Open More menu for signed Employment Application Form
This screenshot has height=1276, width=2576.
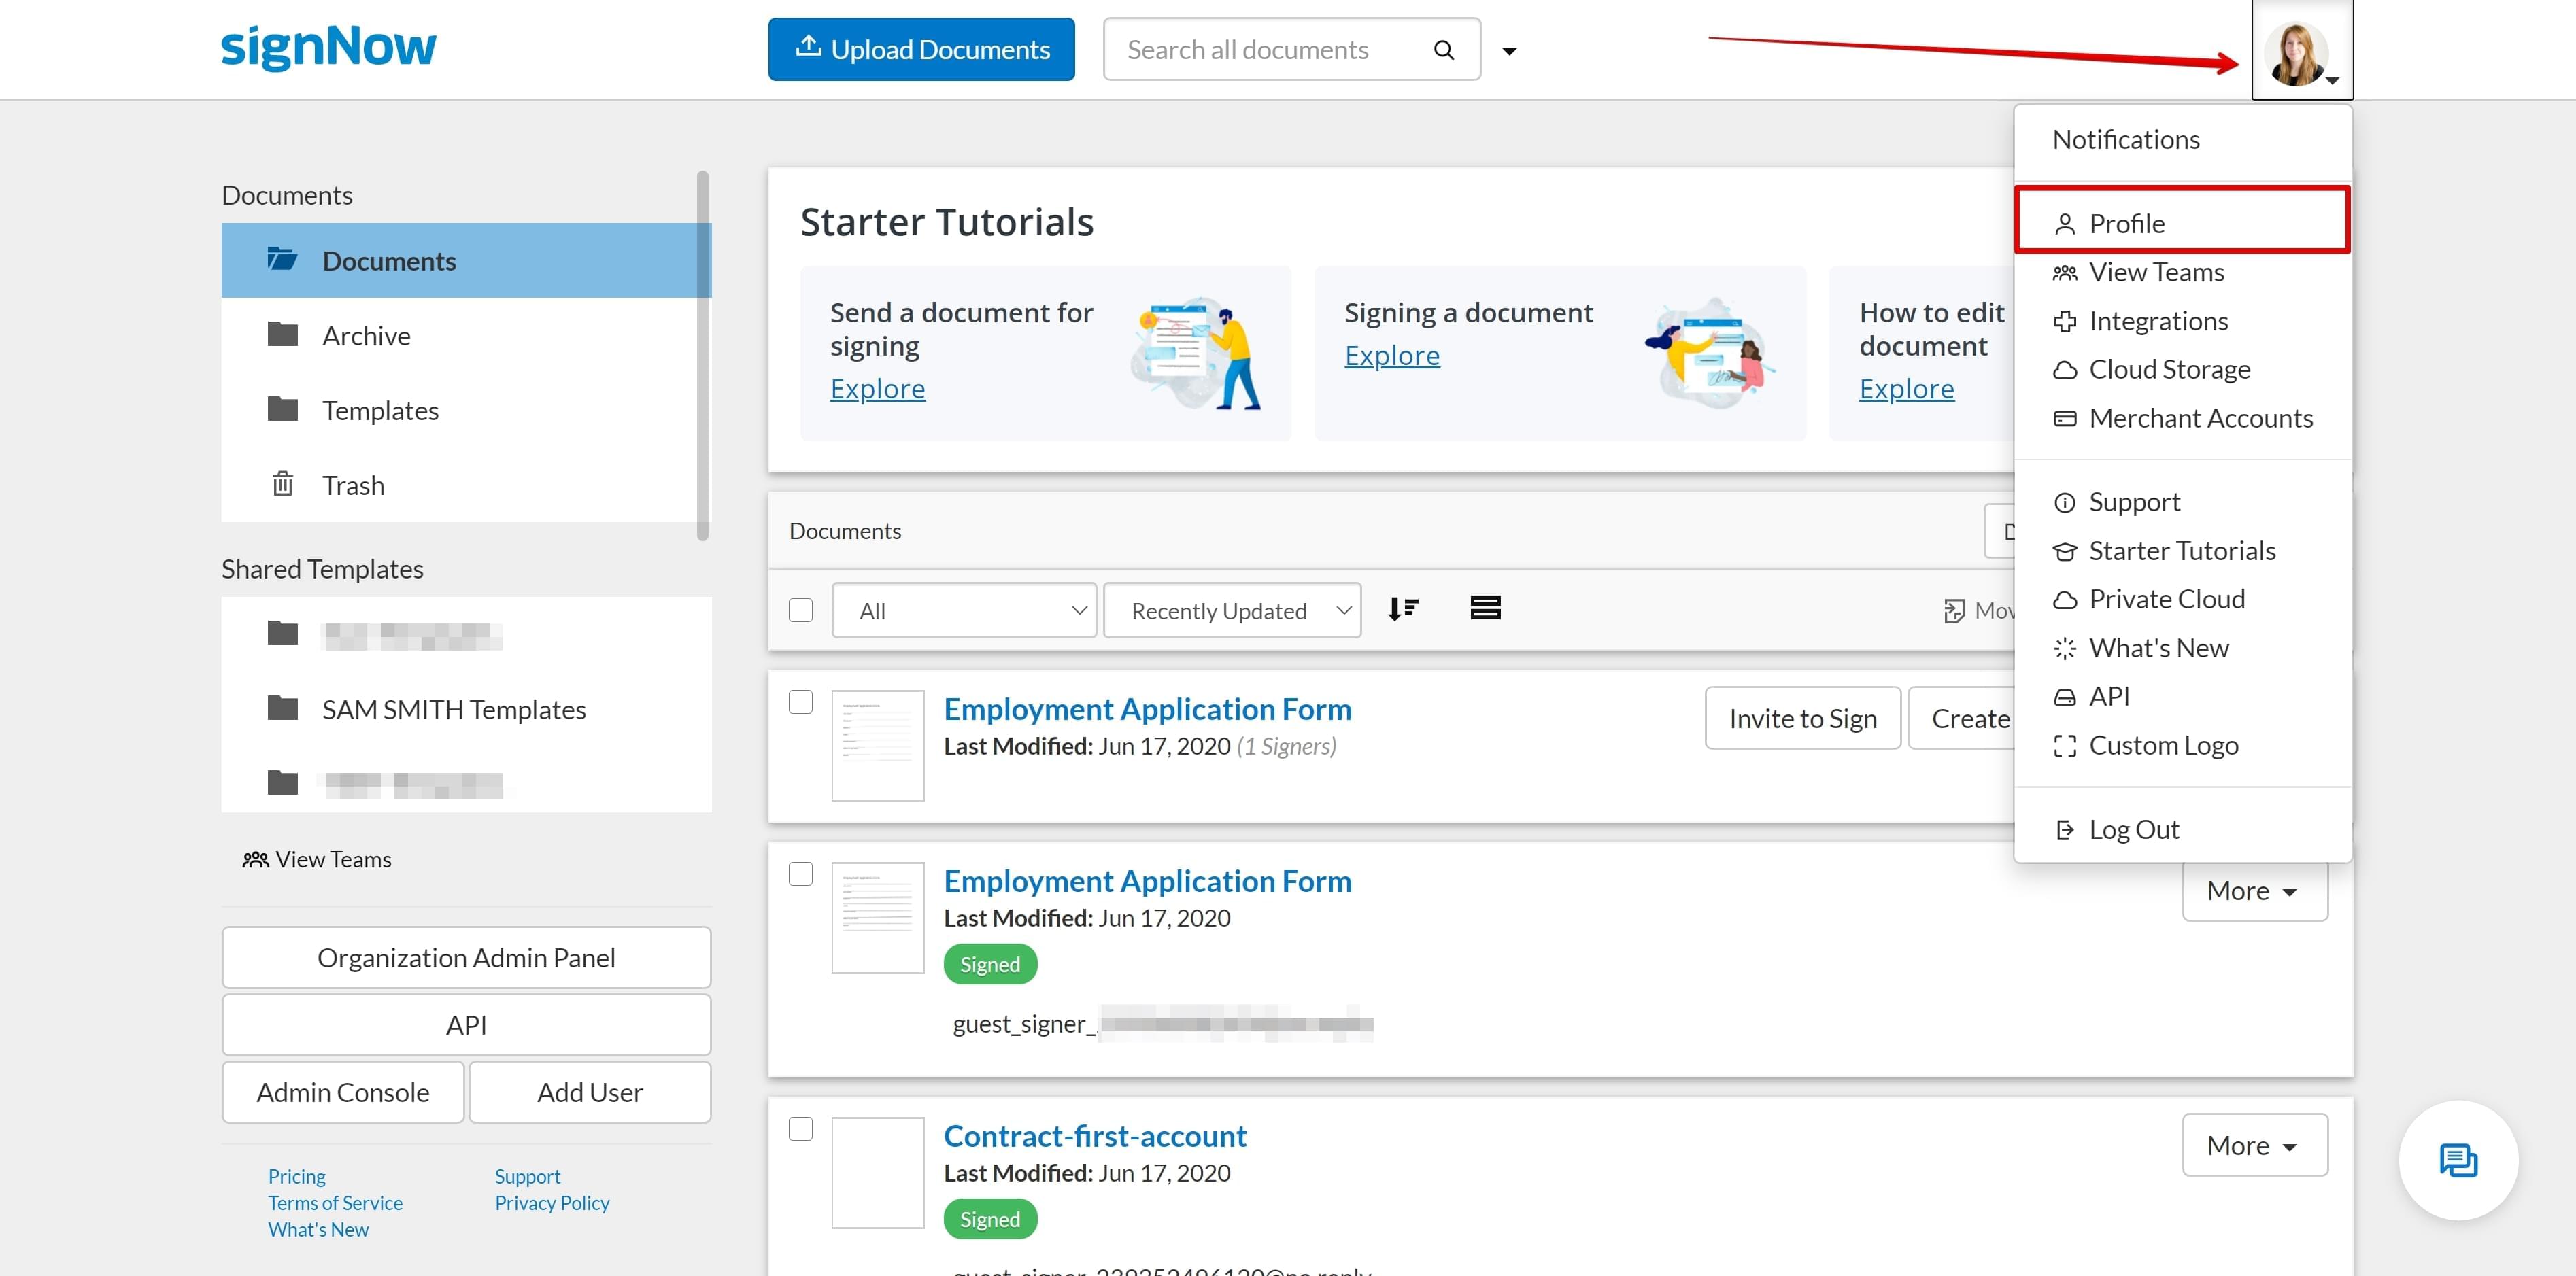2254,890
